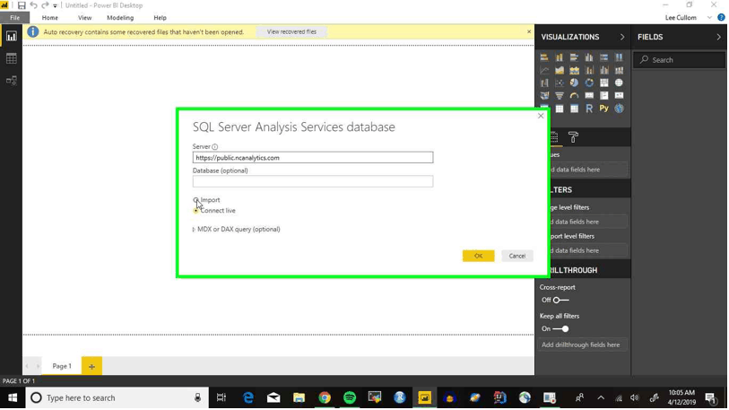Select the Connect live radio button
Viewport: 729px width, 410px height.
tap(195, 211)
